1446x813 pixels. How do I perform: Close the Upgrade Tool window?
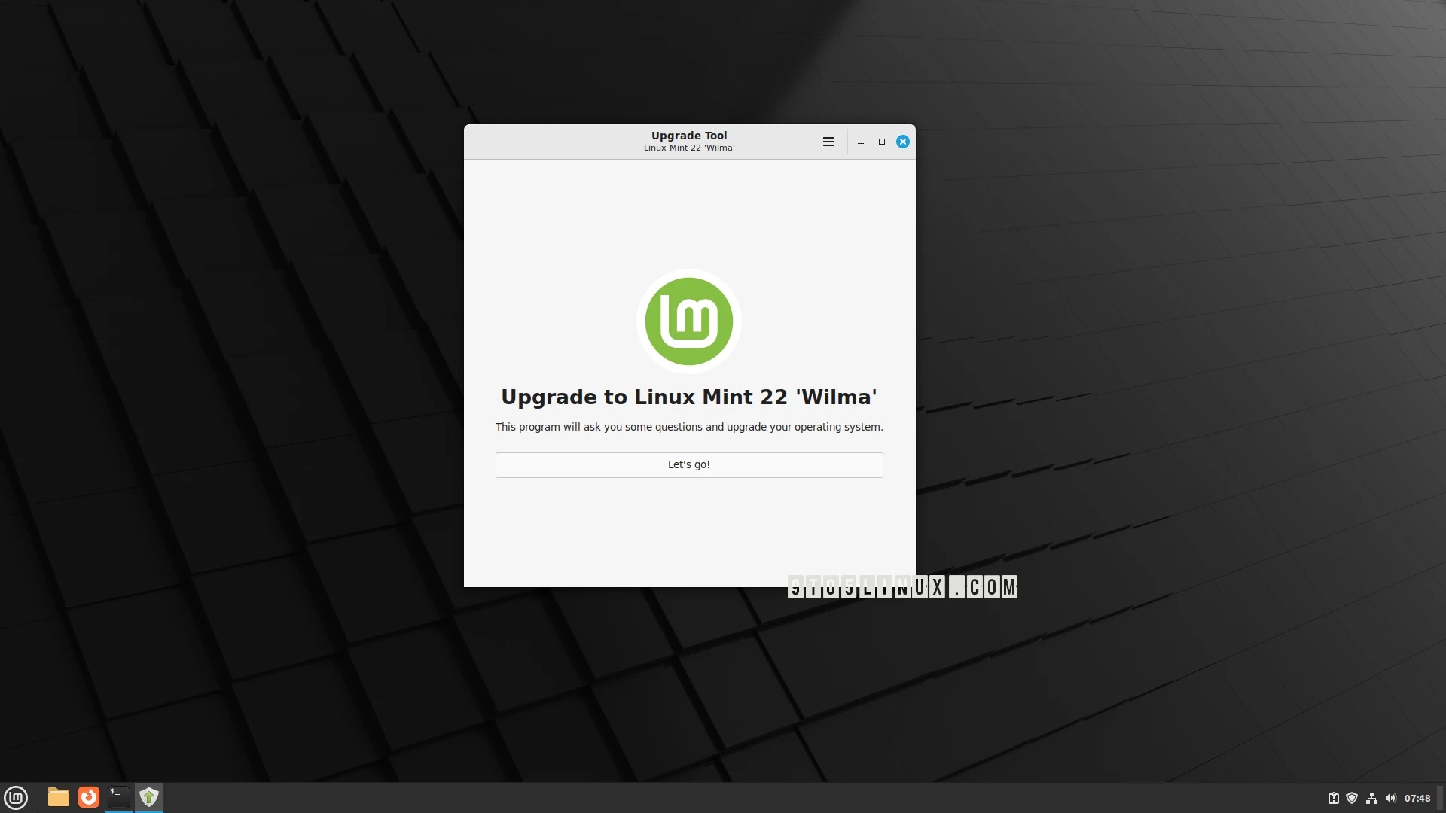point(902,142)
